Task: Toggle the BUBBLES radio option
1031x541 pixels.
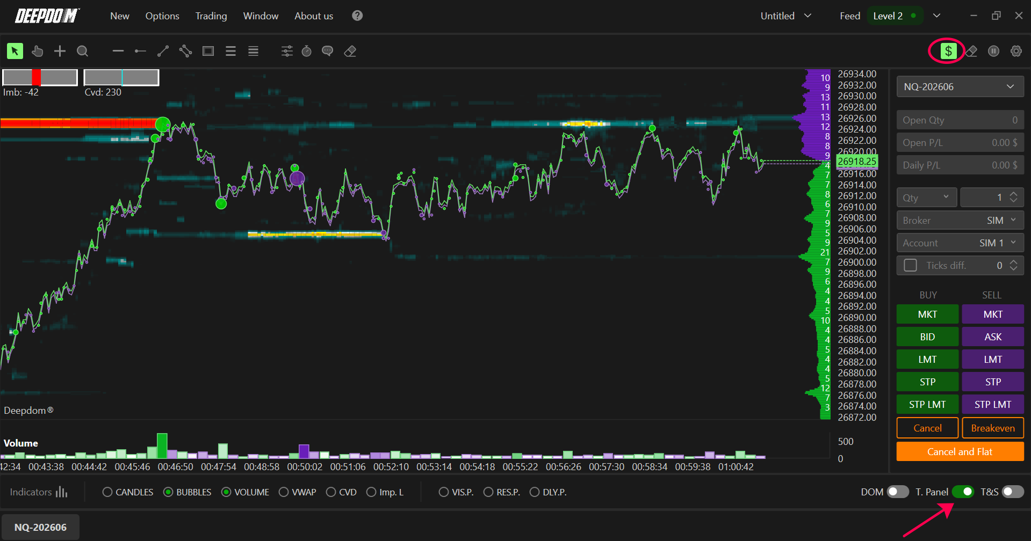Action: point(188,492)
